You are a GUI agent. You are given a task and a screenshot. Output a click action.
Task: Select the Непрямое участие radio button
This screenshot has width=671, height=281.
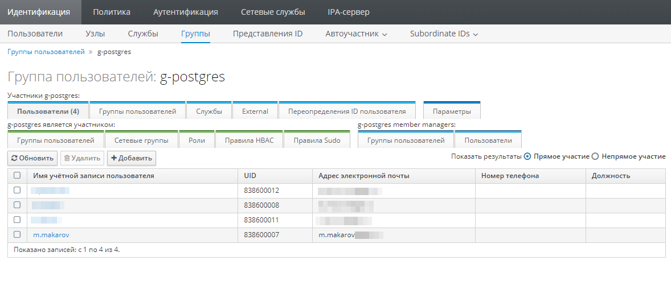tap(595, 156)
